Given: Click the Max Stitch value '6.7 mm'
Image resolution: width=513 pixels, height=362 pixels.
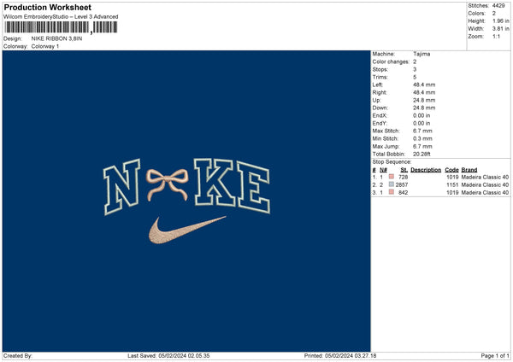Looking at the screenshot, I should click(x=422, y=131).
